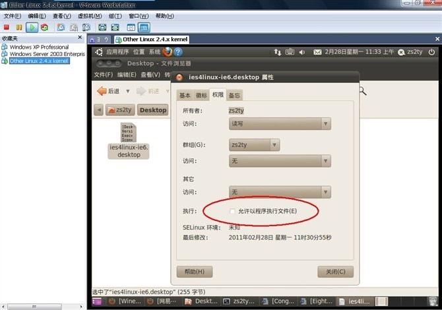Click the console view toolbar icon

point(144,27)
